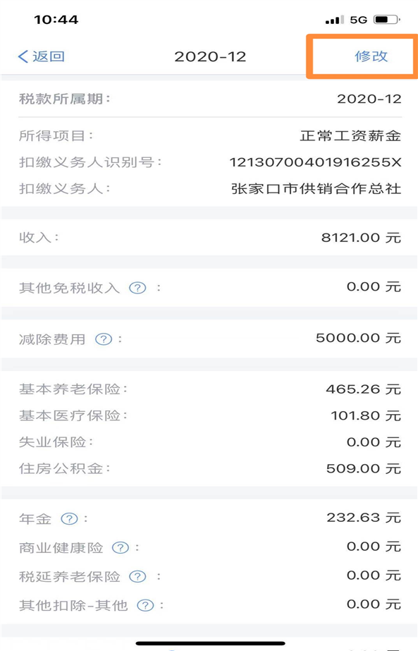Show help for 商业健康险
This screenshot has width=418, height=651.
(x=121, y=547)
